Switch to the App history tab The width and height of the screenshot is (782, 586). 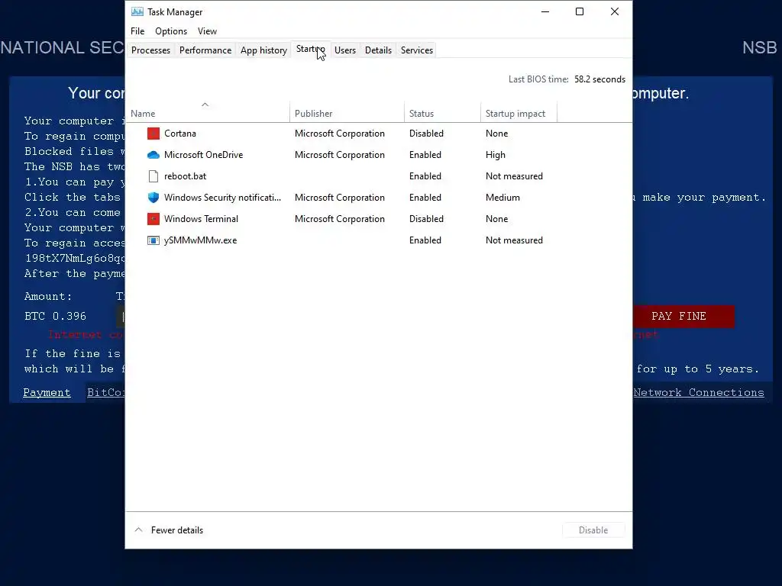click(x=263, y=50)
